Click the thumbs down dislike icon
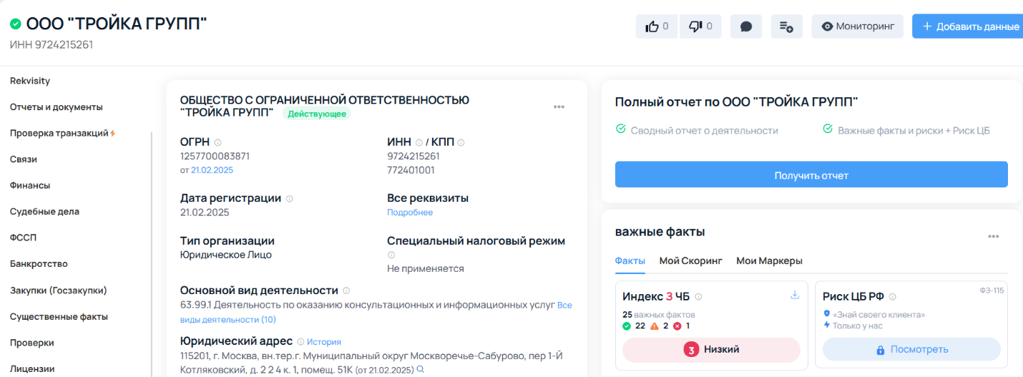Viewport: 1023px width, 377px height. (x=695, y=26)
